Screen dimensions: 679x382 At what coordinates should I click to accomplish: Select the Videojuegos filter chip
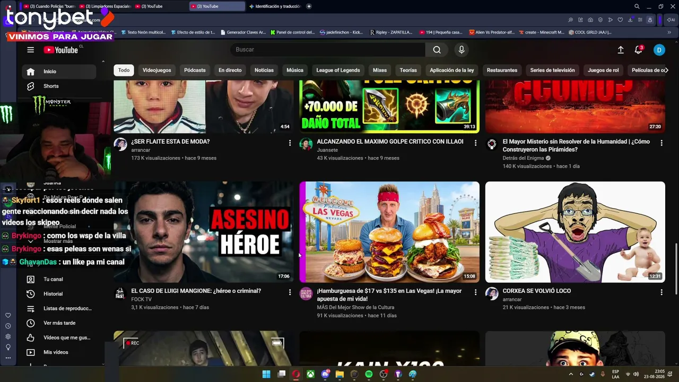click(156, 70)
